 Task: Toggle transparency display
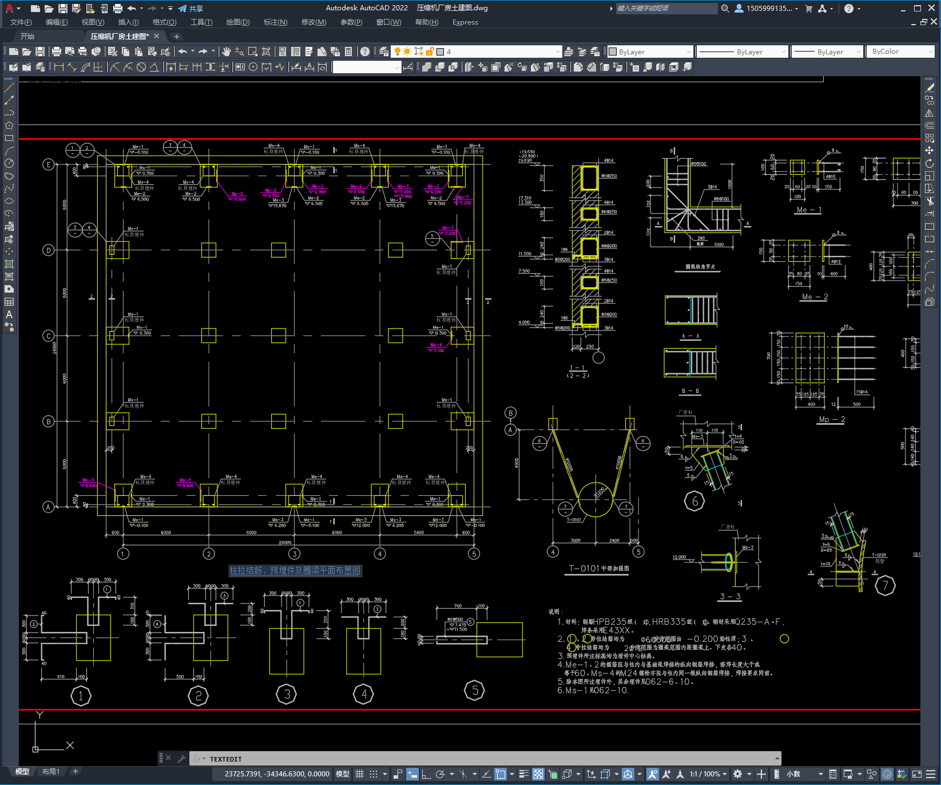click(x=538, y=774)
